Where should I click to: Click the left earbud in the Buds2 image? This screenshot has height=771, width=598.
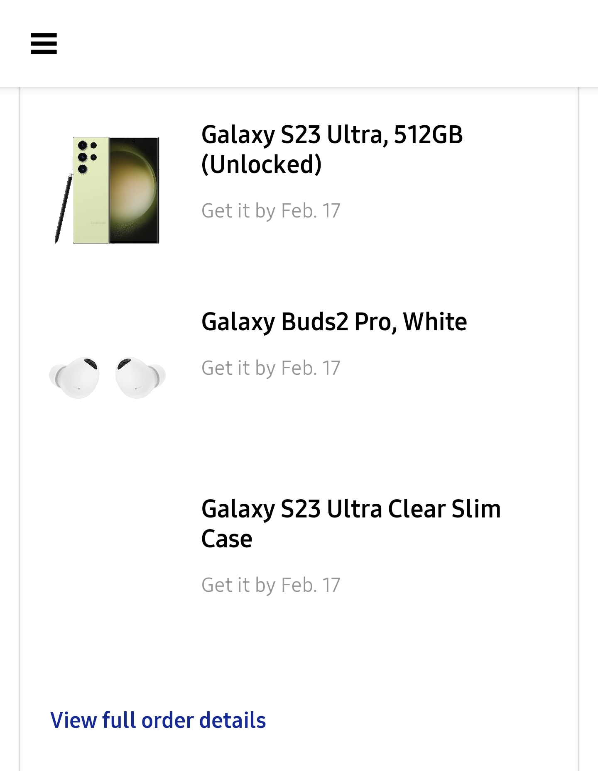(x=74, y=378)
